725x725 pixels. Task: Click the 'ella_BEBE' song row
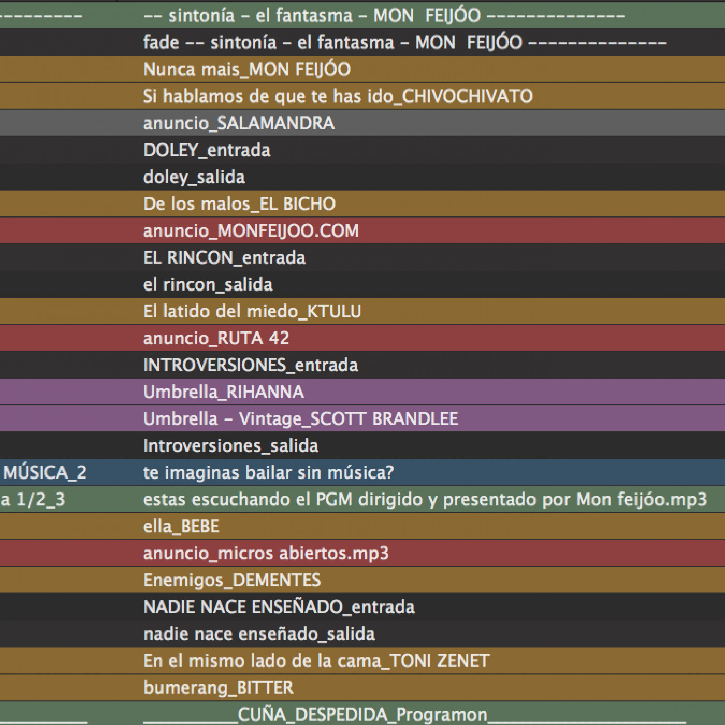[x=181, y=527]
